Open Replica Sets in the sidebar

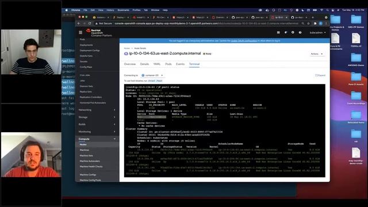pyautogui.click(x=86, y=92)
